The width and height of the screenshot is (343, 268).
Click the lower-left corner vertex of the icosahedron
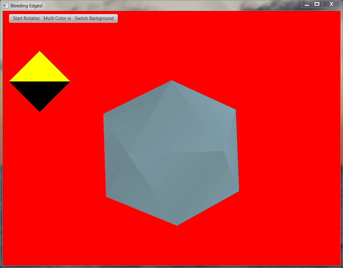106,196
